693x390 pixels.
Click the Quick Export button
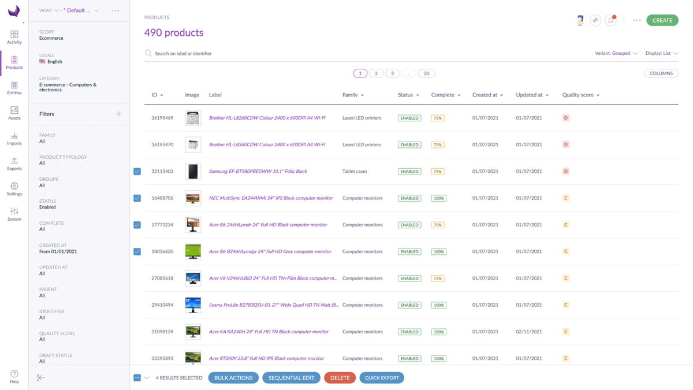pyautogui.click(x=382, y=378)
